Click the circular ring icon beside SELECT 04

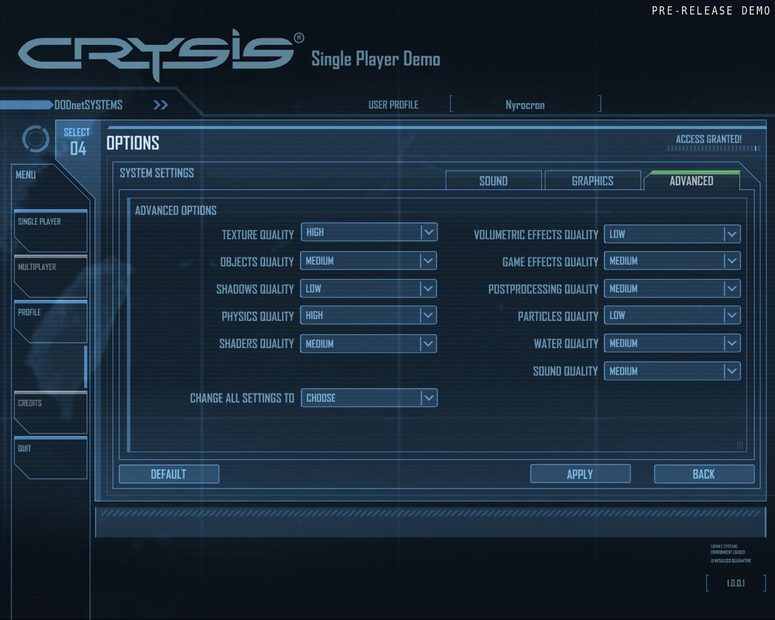pos(36,139)
